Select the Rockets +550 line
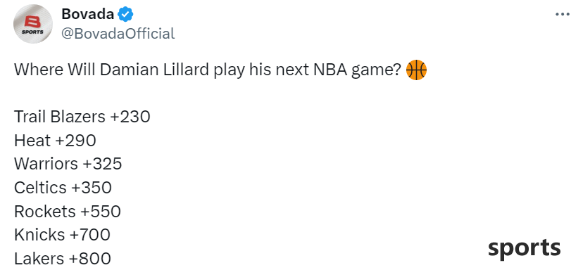Viewport: 571px width, 270px height. coord(68,212)
